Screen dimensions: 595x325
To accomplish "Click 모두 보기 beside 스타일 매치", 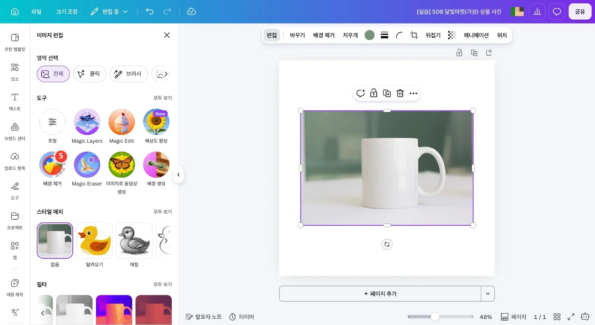I will [163, 212].
